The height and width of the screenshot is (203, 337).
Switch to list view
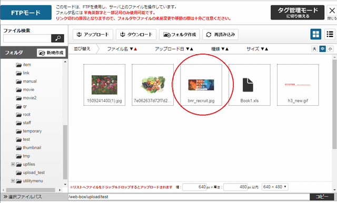click(x=330, y=34)
